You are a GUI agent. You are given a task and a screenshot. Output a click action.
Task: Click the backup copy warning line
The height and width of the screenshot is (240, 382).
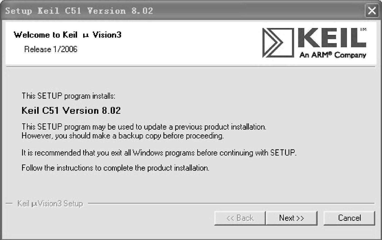point(122,136)
